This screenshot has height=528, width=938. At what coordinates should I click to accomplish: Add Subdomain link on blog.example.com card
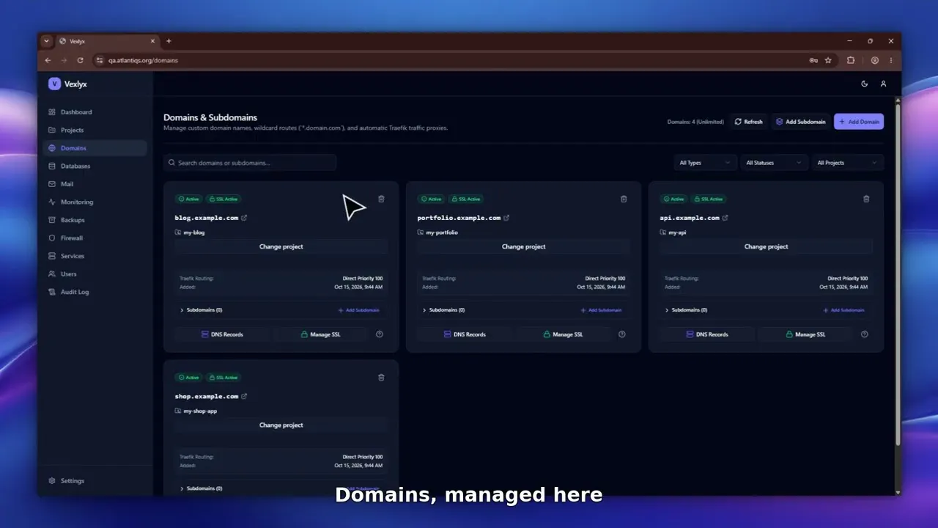pyautogui.click(x=359, y=310)
